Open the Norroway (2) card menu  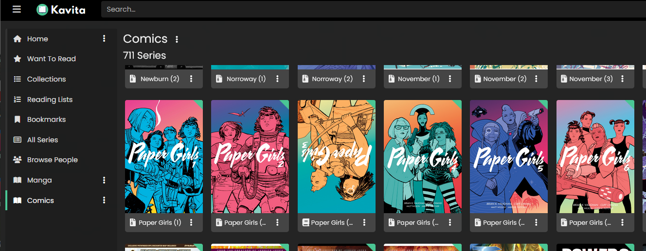click(364, 79)
